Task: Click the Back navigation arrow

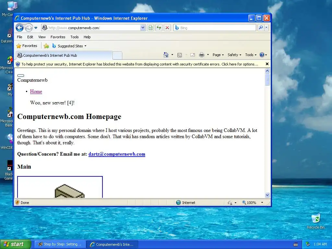Action: coord(20,28)
